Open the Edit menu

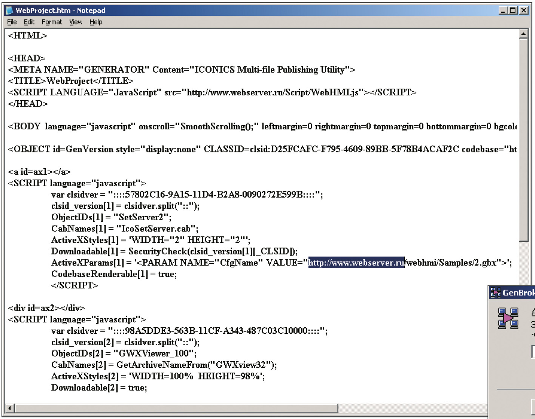click(x=29, y=22)
